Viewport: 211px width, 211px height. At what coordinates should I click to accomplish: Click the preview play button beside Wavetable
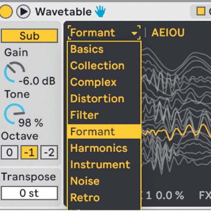click(23, 12)
